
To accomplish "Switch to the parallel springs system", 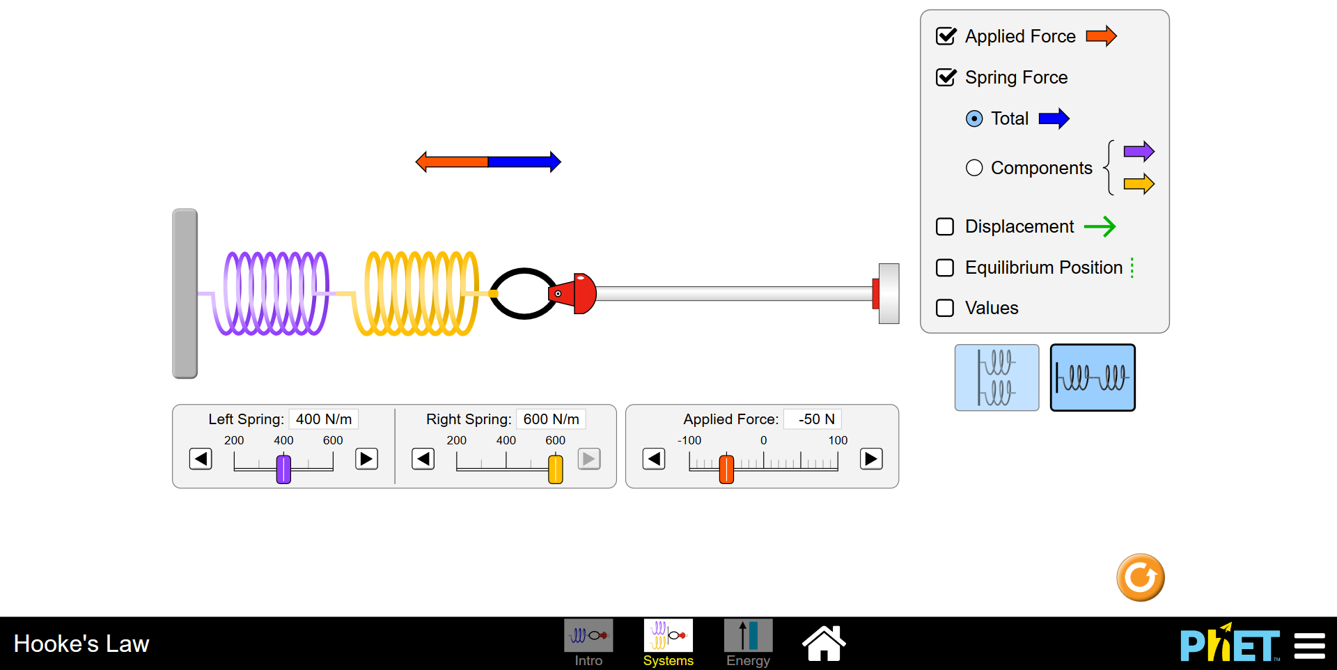I will point(996,377).
